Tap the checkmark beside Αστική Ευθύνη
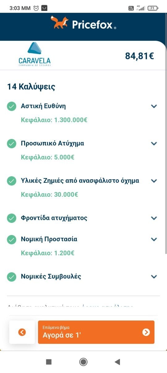The width and height of the screenshot is (167, 373). click(11, 106)
